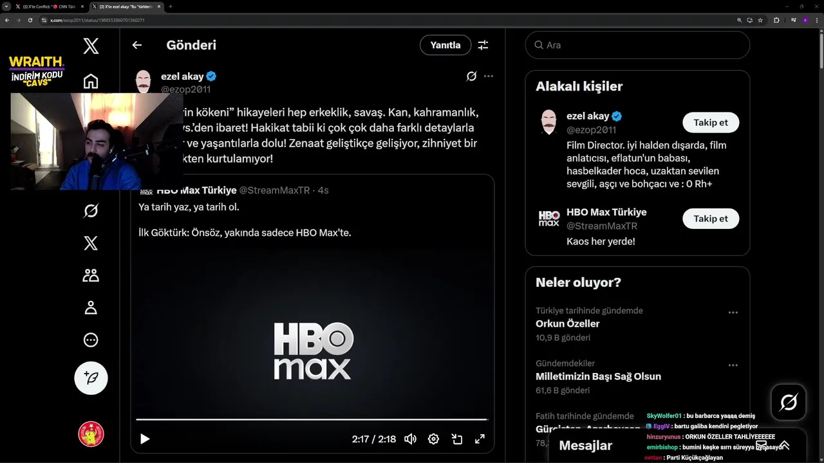Viewport: 824px width, 463px height.
Task: Click the browser forward button
Action: [19, 20]
